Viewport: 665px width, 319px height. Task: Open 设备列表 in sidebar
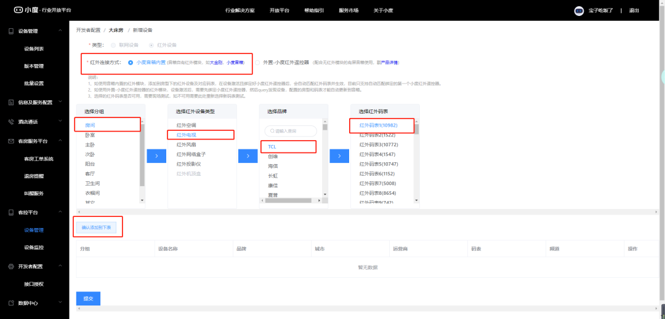tap(34, 49)
